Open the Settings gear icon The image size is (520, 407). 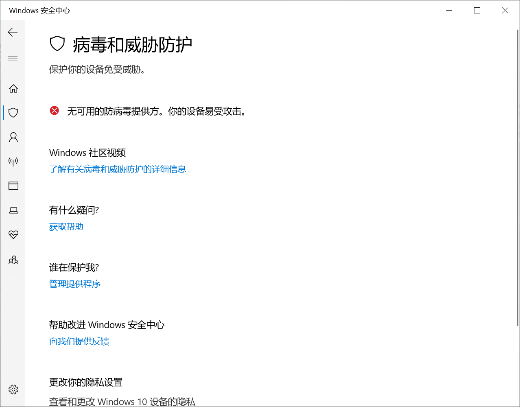13,389
